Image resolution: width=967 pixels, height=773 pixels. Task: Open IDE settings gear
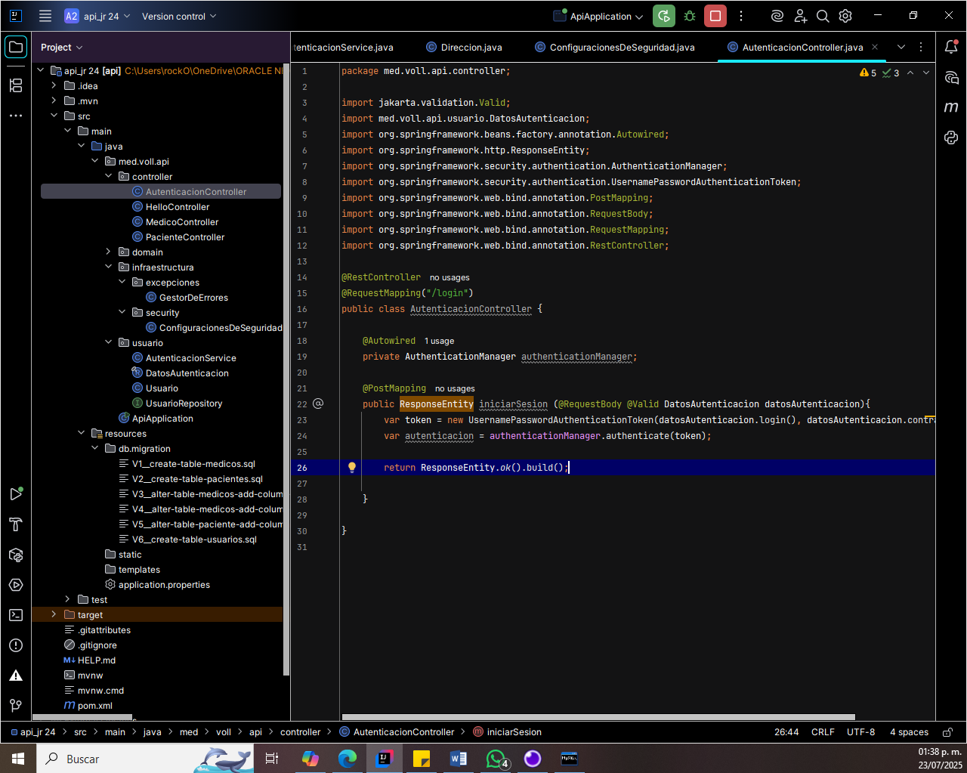pos(845,16)
